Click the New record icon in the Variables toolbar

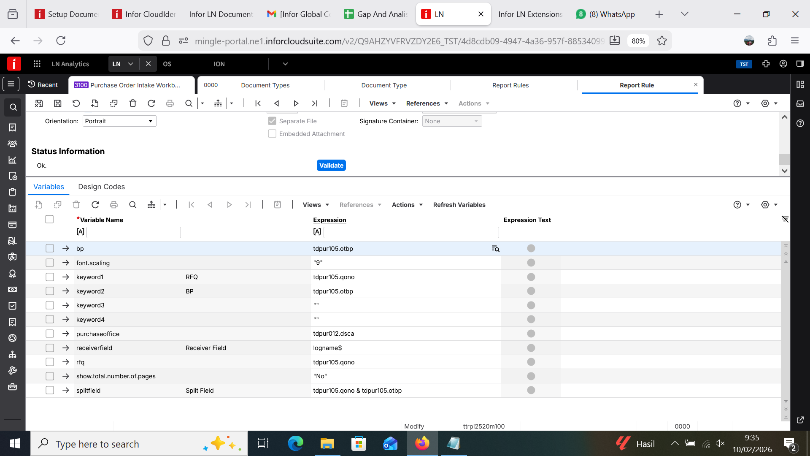39,205
